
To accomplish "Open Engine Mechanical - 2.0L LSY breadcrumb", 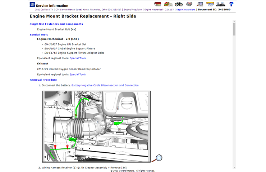I will 159,10.
